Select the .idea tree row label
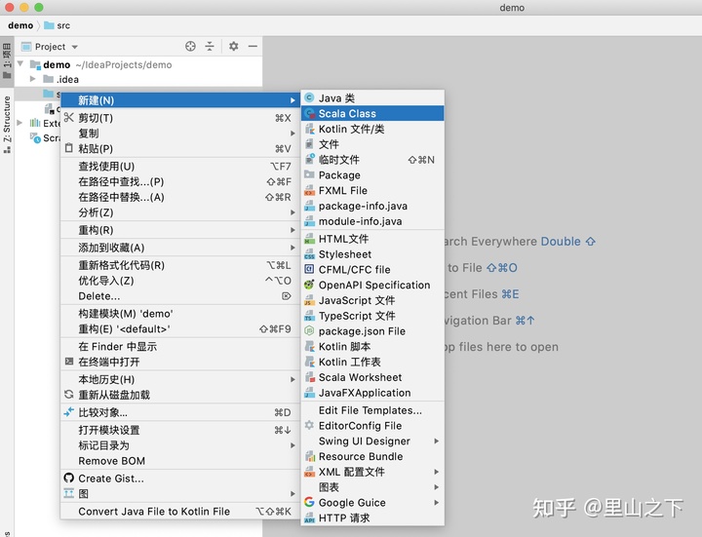 coord(67,79)
